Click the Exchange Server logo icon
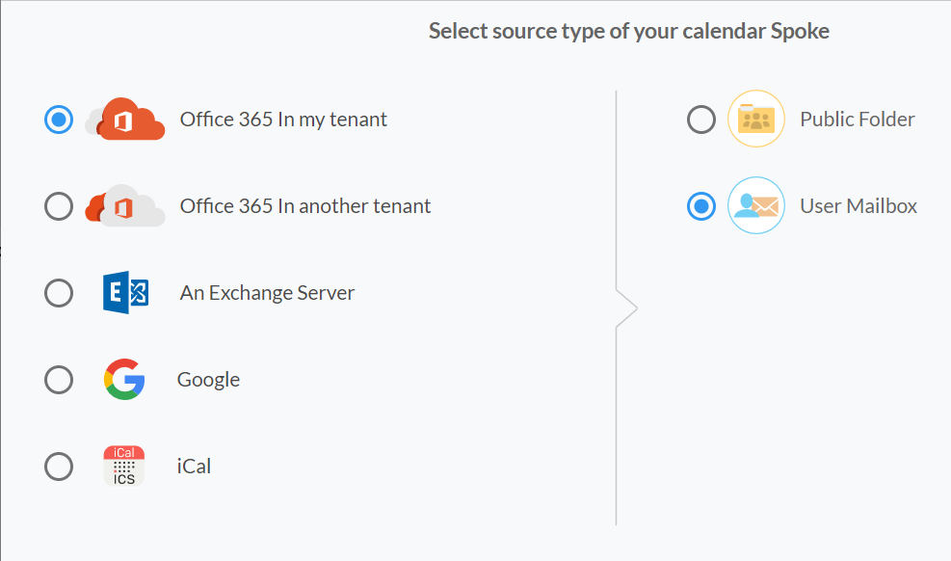The height and width of the screenshot is (561, 951). tap(125, 292)
